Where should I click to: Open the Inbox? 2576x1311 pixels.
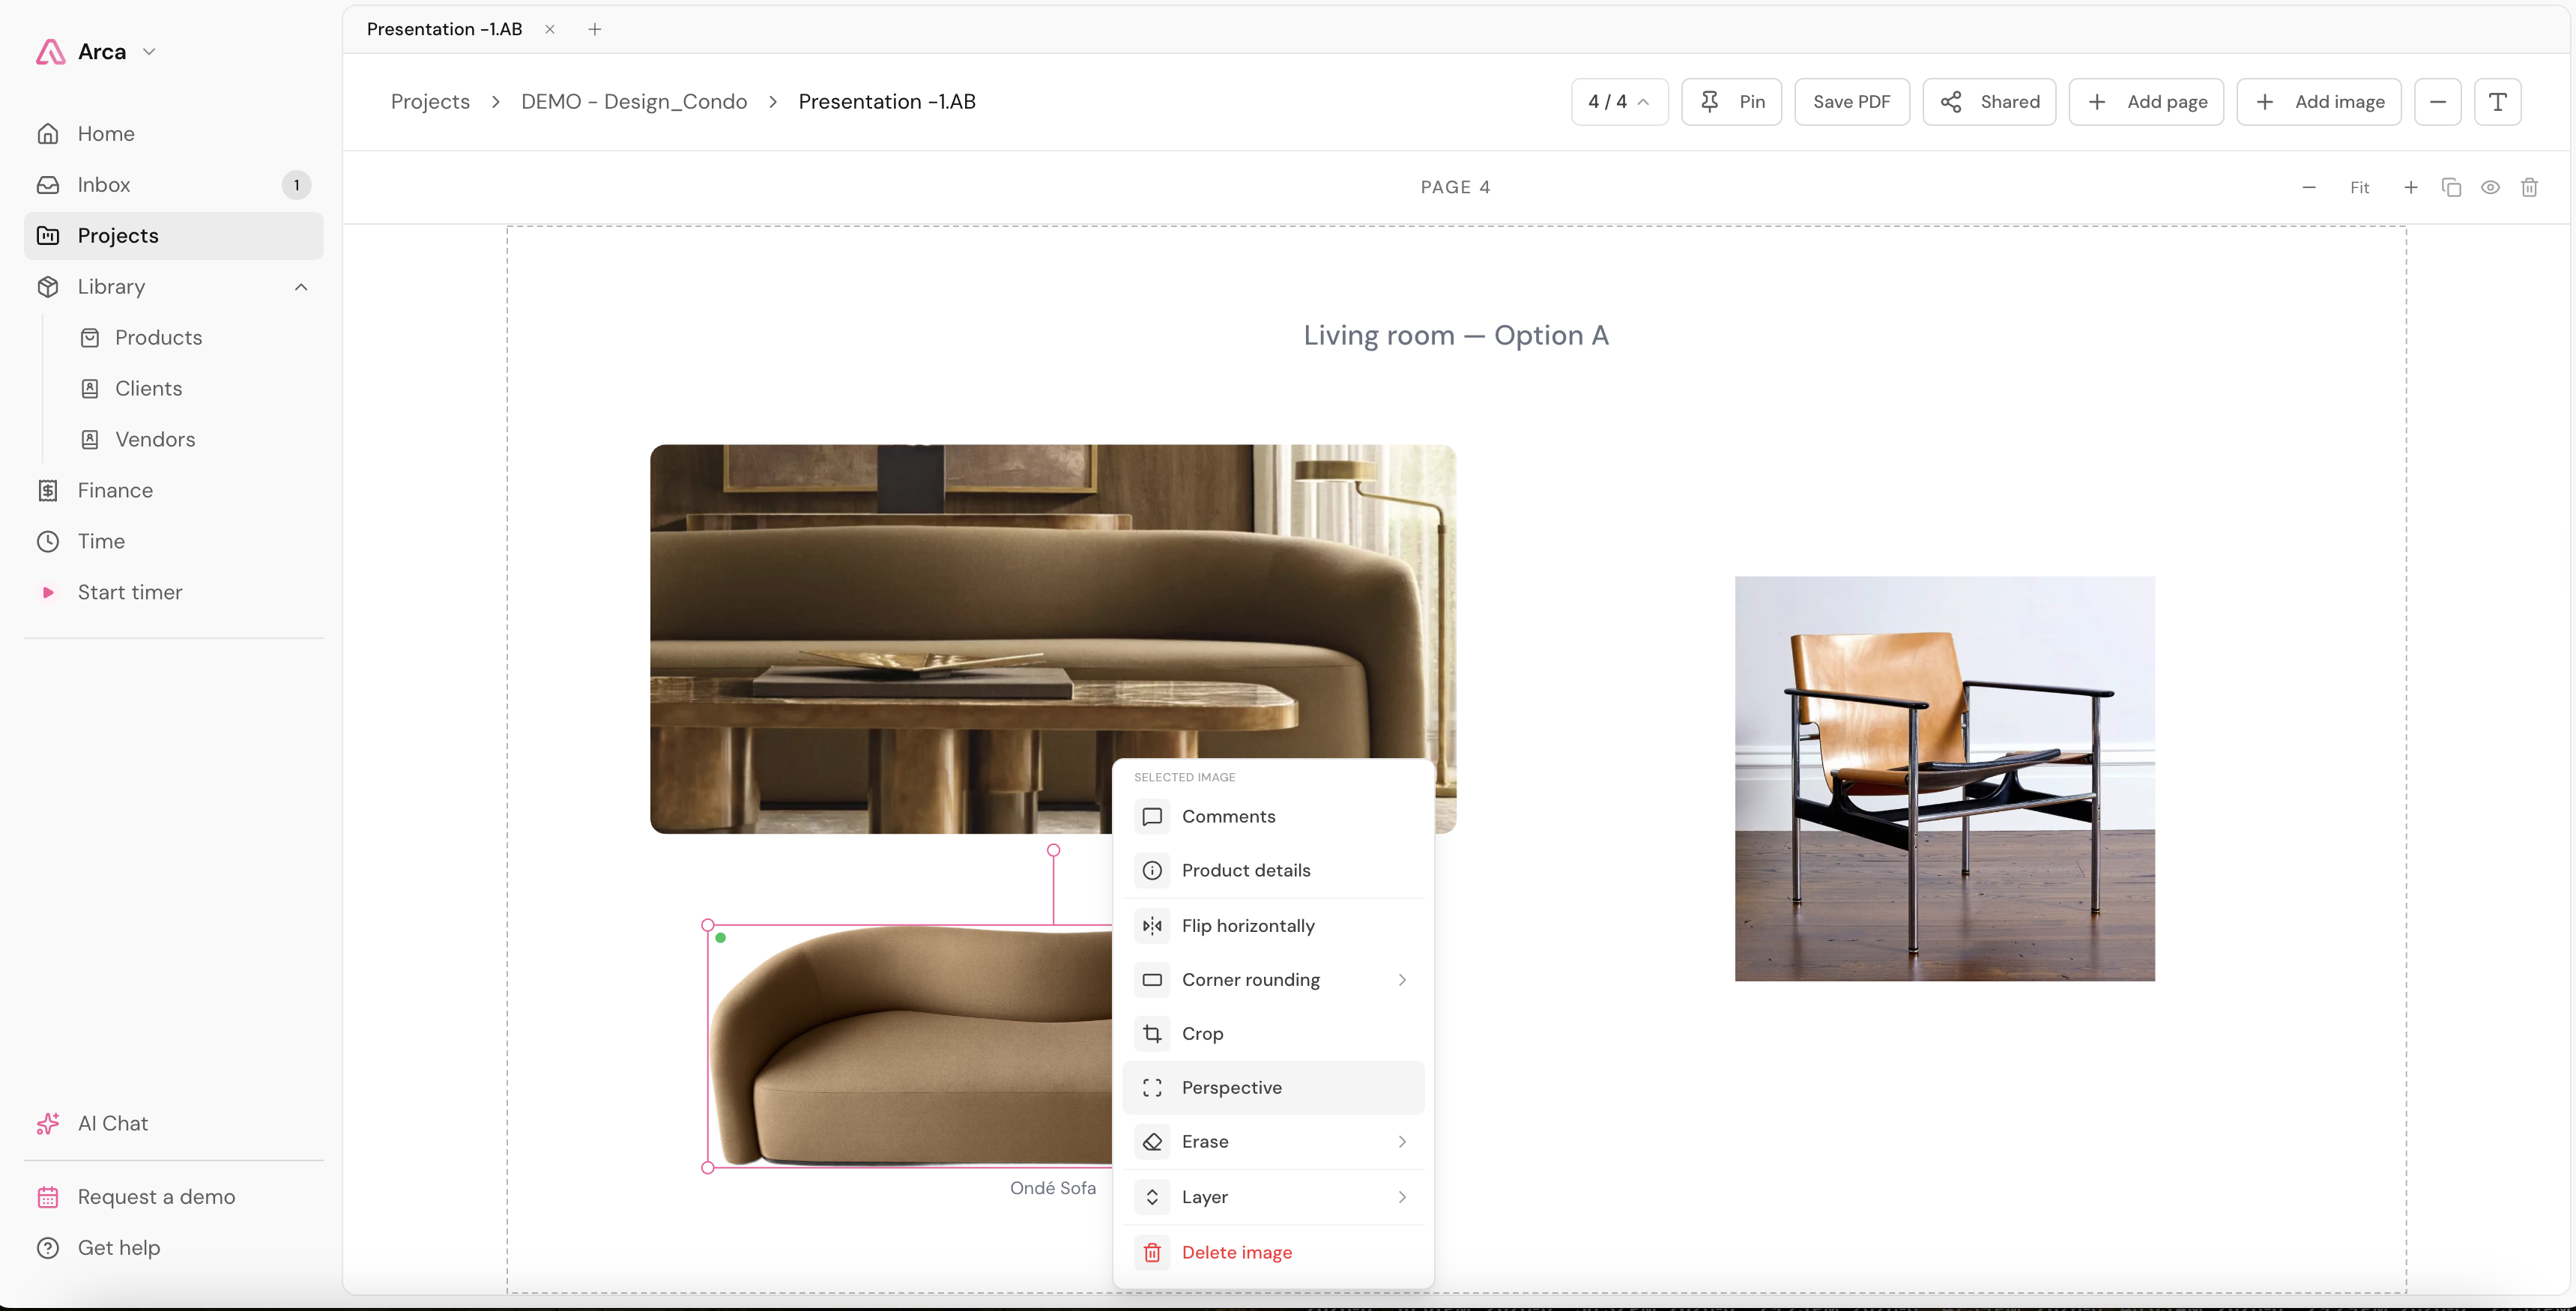173,184
